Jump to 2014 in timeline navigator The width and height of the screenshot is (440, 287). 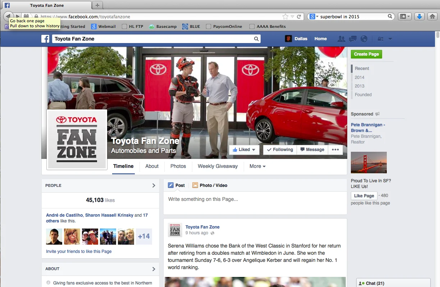point(359,77)
